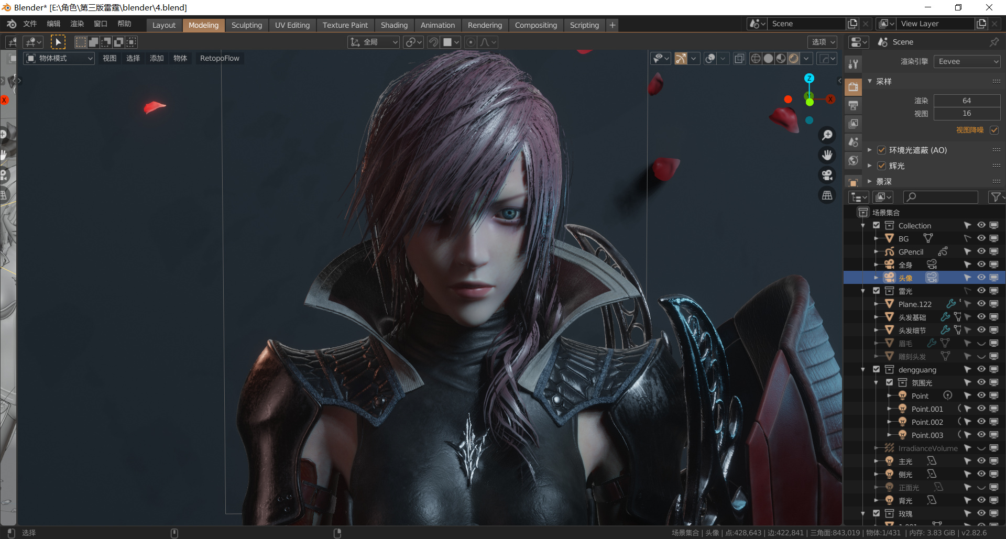Screen dimensions: 1006x539
Task: Show the IrradianceVolume in viewport
Action: pos(981,448)
